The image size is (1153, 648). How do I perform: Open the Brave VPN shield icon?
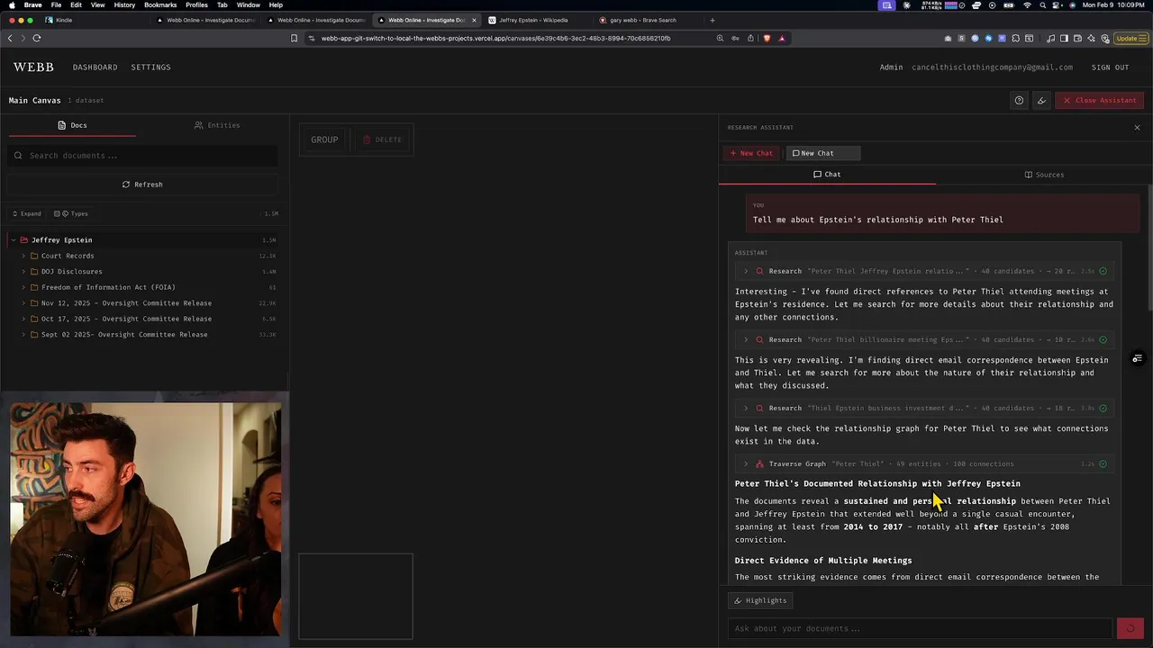click(x=1104, y=38)
